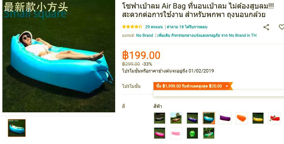Select the orange sofa on white swatch

[242, 118]
